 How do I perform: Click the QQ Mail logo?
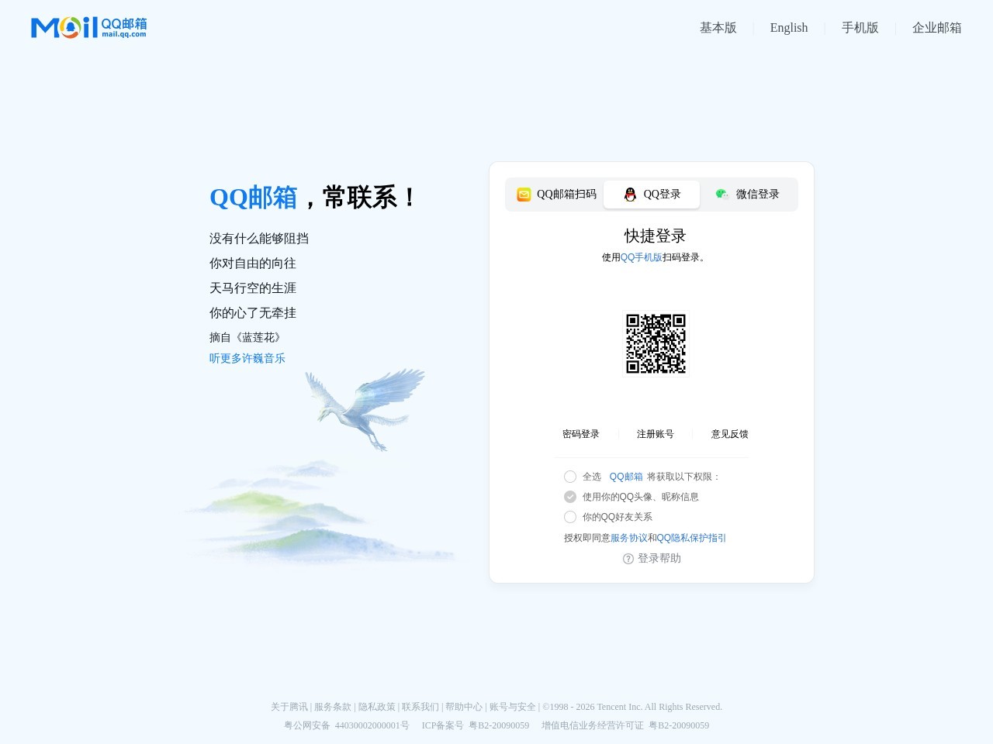pyautogui.click(x=88, y=26)
